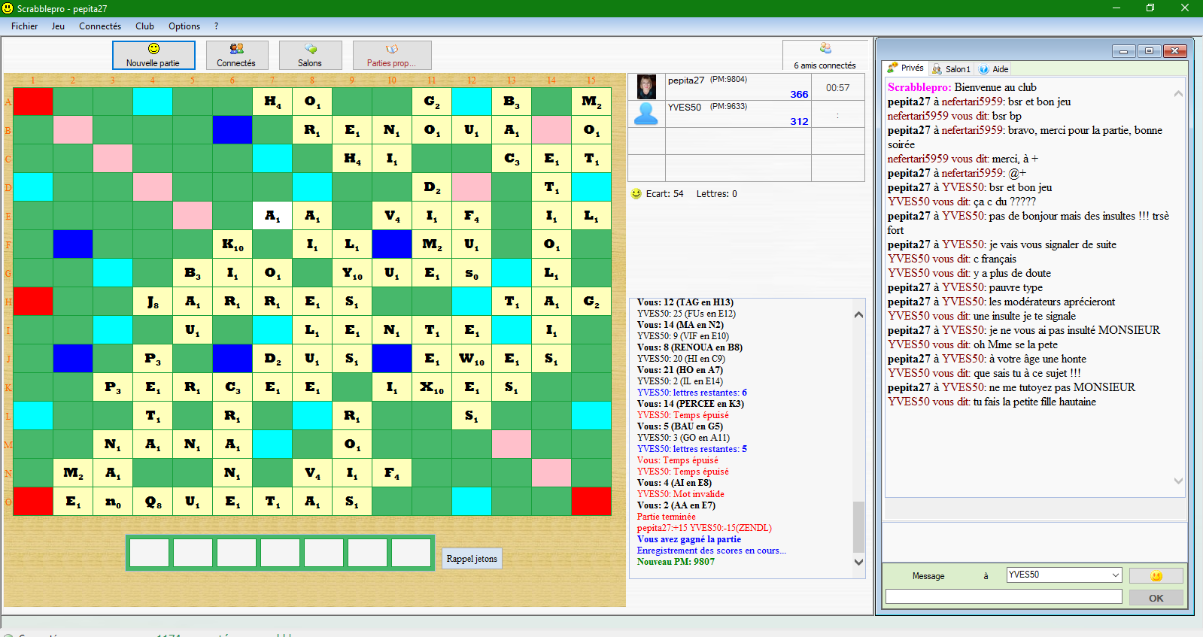The width and height of the screenshot is (1203, 637).
Task: Click log line 'Partie terminée'
Action: pyautogui.click(x=666, y=517)
